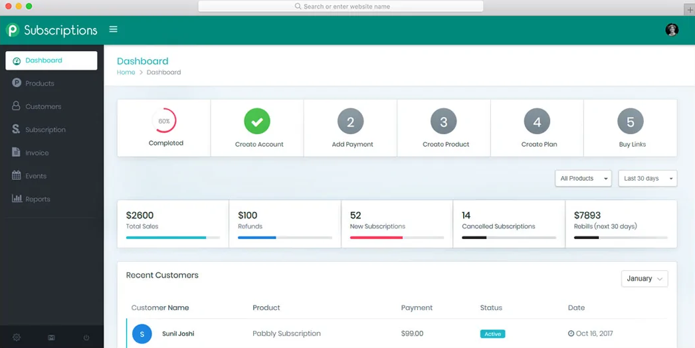Click the Status column header
This screenshot has width=695, height=348.
[491, 307]
